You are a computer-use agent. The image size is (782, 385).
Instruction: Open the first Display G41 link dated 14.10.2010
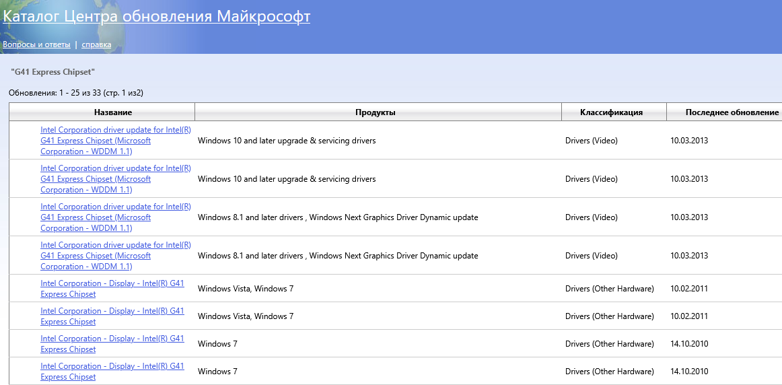tap(112, 339)
